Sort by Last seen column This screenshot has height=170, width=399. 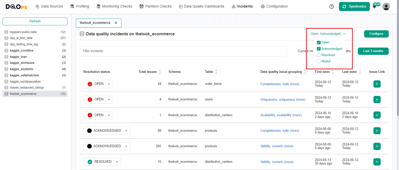tap(360, 72)
